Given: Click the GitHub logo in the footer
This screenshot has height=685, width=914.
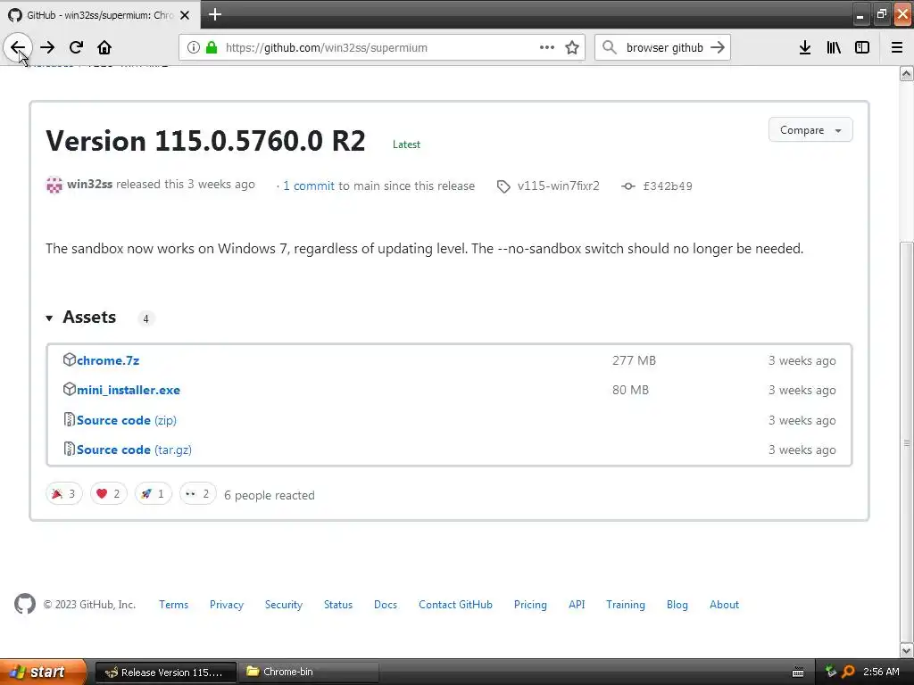Looking at the screenshot, I should 25,604.
